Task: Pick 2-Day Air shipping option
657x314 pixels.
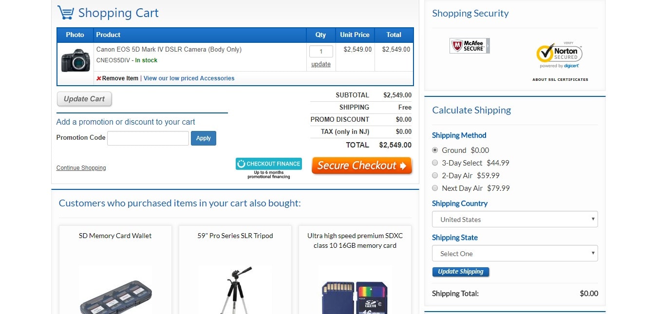Action: (x=435, y=176)
